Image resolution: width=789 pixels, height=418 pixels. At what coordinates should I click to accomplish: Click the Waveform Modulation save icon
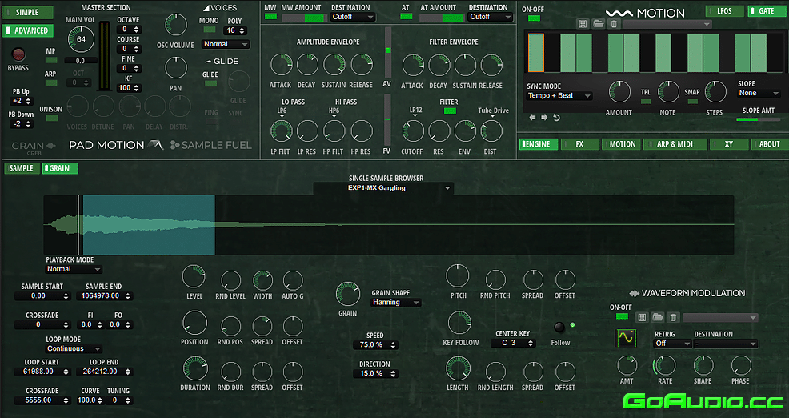642,317
